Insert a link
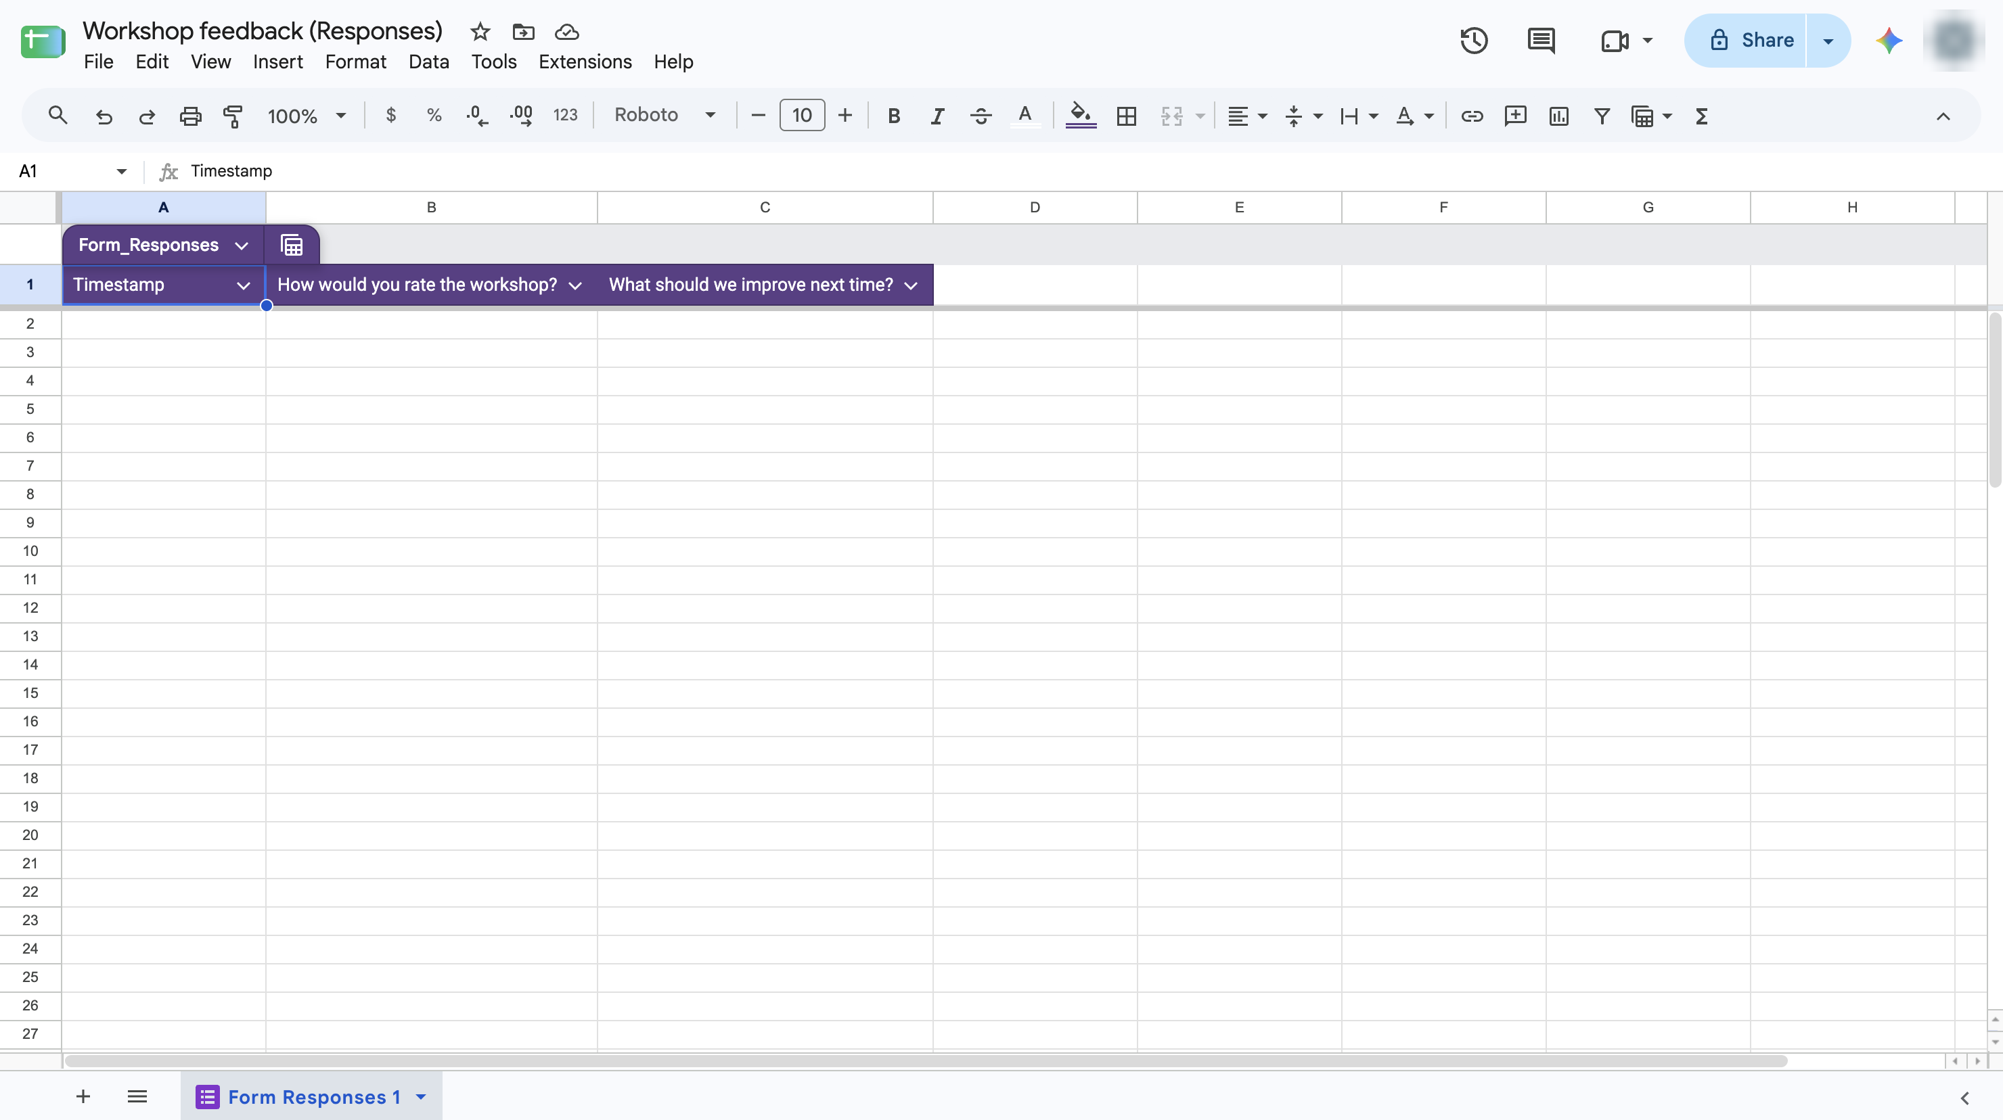 pos(1471,116)
